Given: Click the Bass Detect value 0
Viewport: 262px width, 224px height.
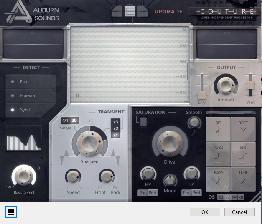Looking at the screenshot, I should [x=38, y=168].
